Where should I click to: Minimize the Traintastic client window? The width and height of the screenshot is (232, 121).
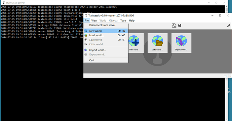click(212, 15)
